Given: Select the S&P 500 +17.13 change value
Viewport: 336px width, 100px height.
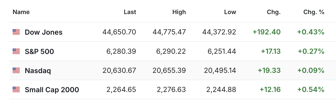Looking at the screenshot, I should coord(271,52).
